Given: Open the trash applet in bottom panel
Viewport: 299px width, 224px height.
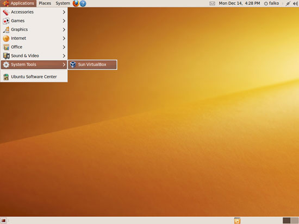Looking at the screenshot, I should point(237,221).
